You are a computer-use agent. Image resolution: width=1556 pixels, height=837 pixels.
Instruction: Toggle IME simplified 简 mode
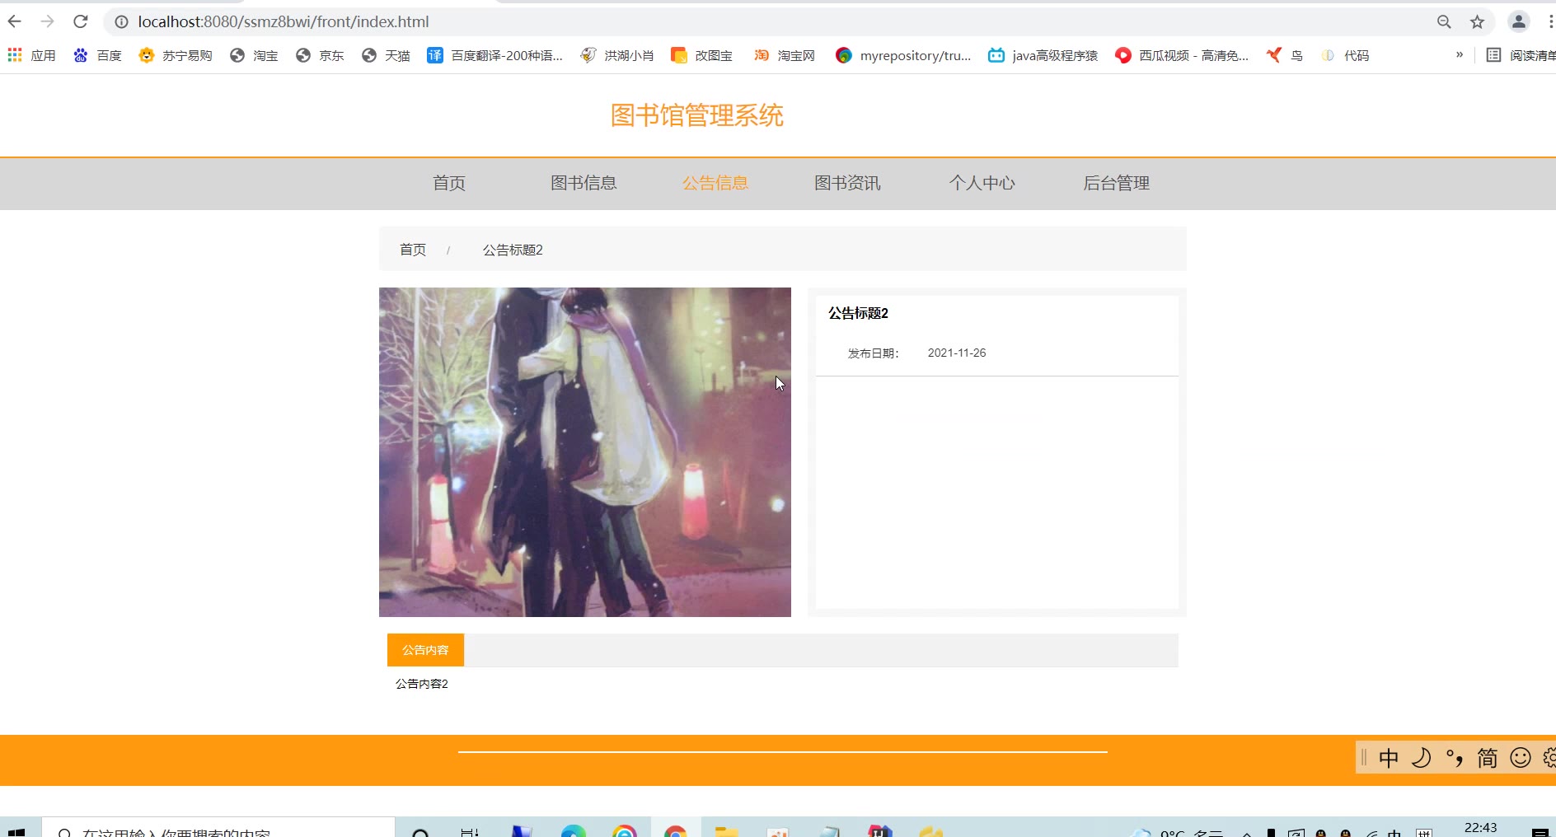1488,758
